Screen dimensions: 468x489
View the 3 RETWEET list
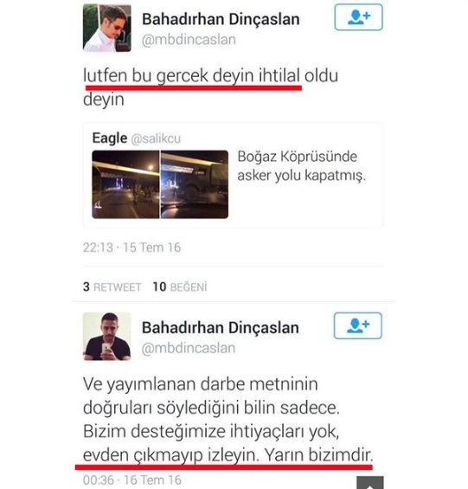112,287
